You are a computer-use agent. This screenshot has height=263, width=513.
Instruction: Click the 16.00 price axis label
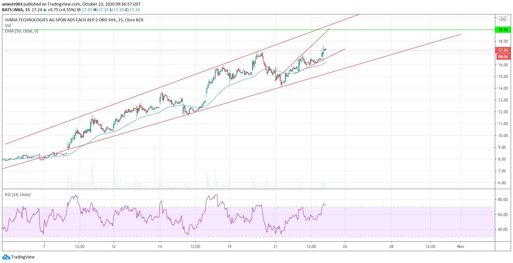click(x=502, y=65)
